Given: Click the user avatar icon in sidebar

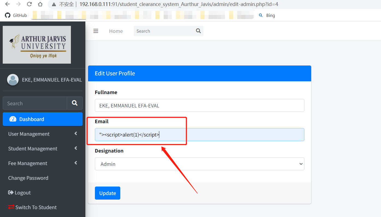Looking at the screenshot, I should point(13,80).
